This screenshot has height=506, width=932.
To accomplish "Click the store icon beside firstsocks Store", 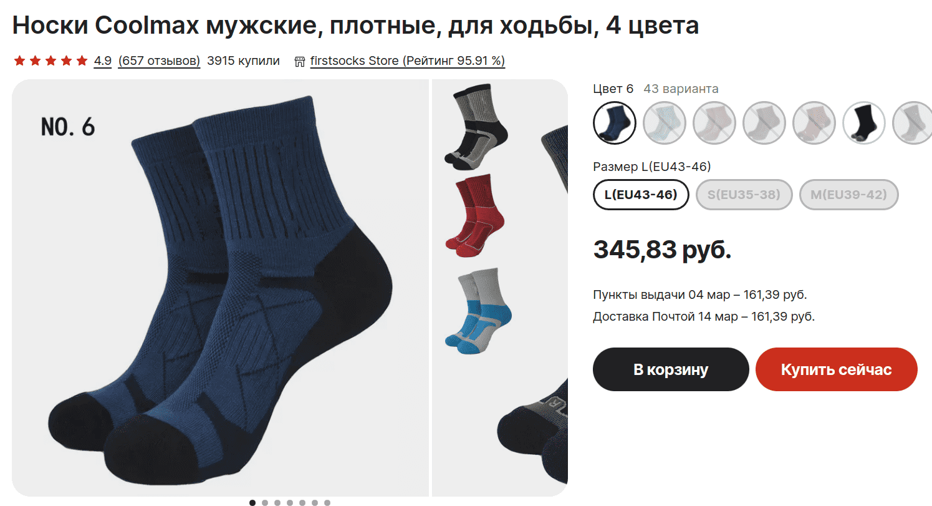I will click(299, 61).
